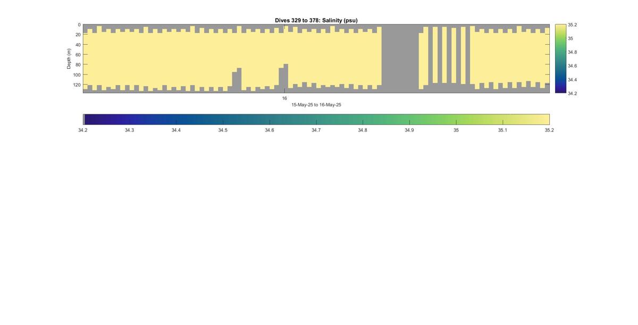Click the depth tick label '0'

tap(79, 25)
